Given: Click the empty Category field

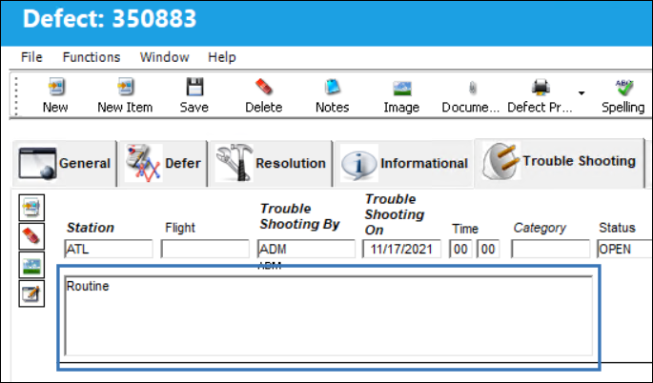Looking at the screenshot, I should pos(551,249).
